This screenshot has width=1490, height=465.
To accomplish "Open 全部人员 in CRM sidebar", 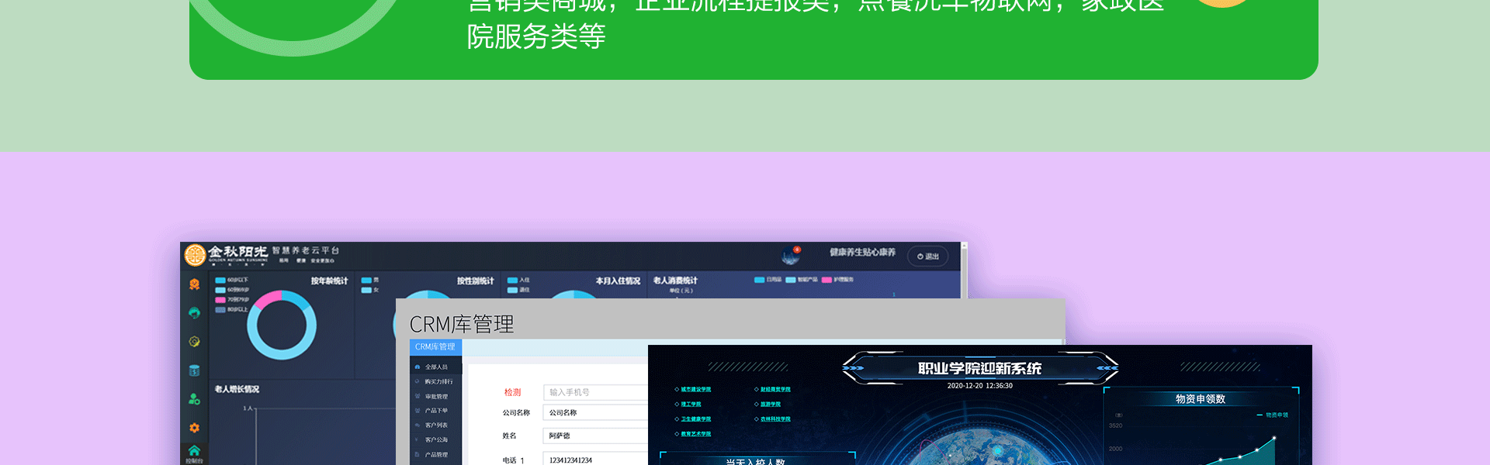I will [436, 367].
